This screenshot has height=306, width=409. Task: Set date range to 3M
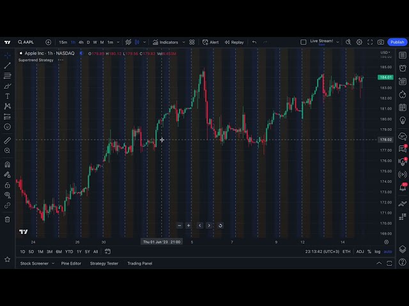pos(50,252)
